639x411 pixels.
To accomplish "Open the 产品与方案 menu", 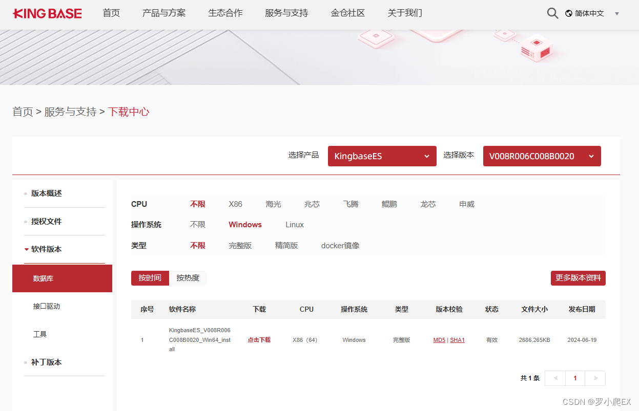I will (163, 13).
